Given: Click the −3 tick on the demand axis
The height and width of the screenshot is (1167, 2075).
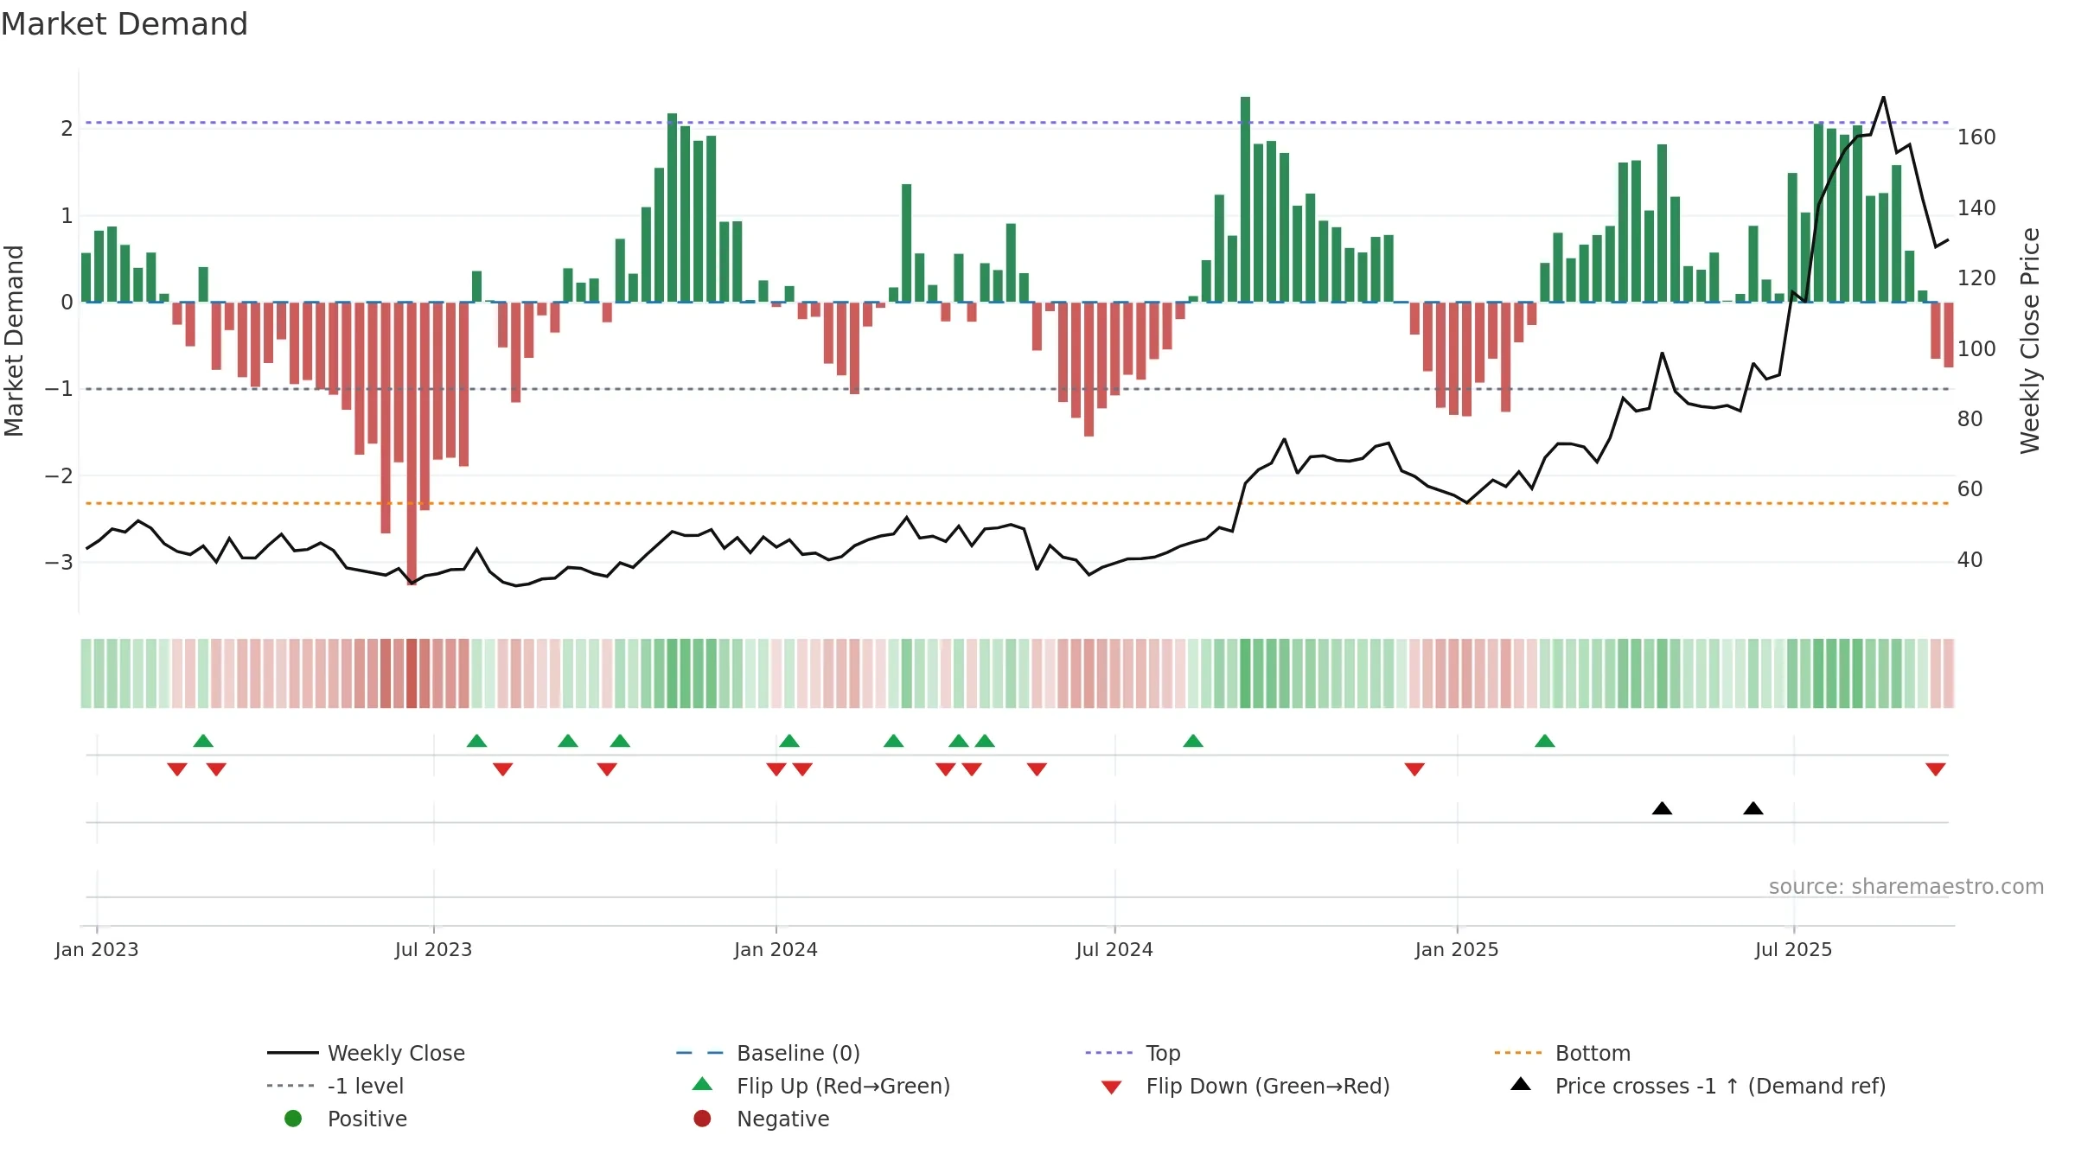Looking at the screenshot, I should pyautogui.click(x=59, y=563).
